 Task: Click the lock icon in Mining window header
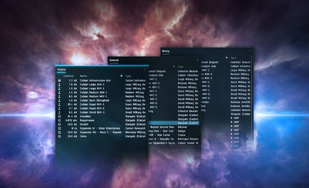(226, 58)
